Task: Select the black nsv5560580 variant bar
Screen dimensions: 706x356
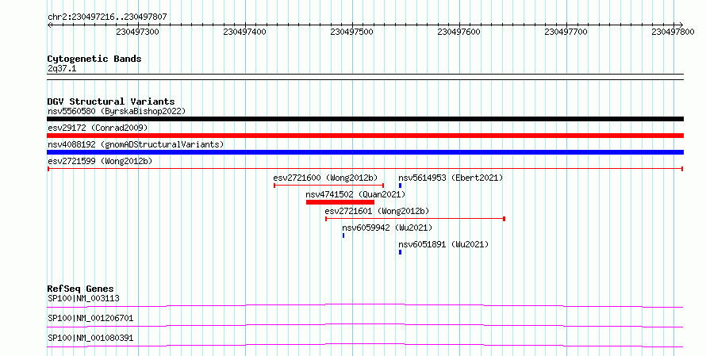Action: (x=365, y=119)
